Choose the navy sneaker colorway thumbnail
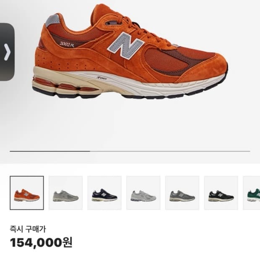Viewport: 260px width, 260px height. 104,193
